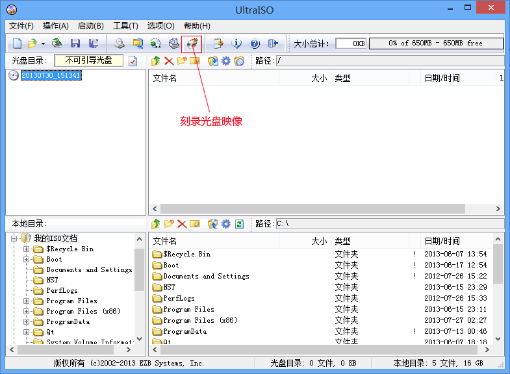Expand the Boot tree node
This screenshot has width=510, height=374.
click(x=27, y=260)
